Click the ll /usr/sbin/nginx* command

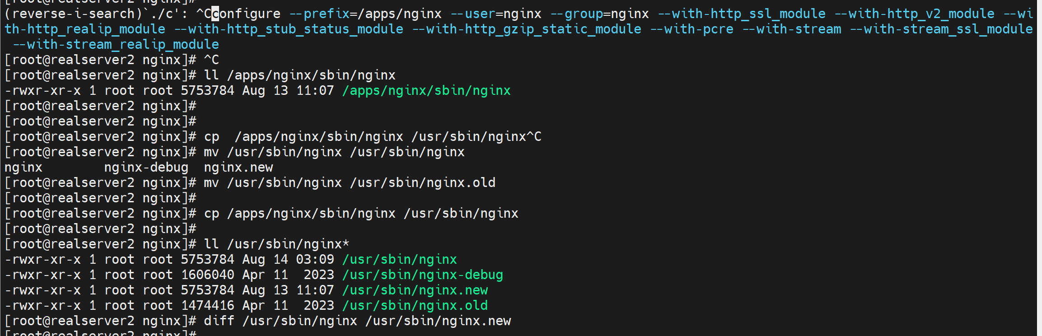(x=276, y=244)
